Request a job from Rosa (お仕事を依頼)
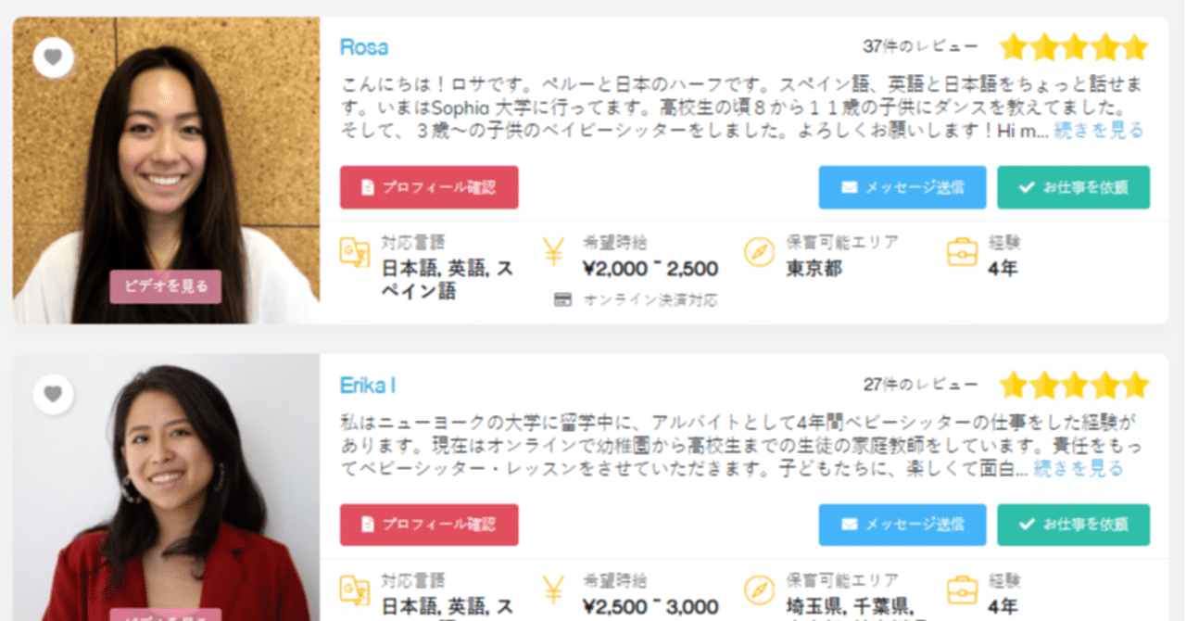The height and width of the screenshot is (621, 1186). click(x=1073, y=187)
